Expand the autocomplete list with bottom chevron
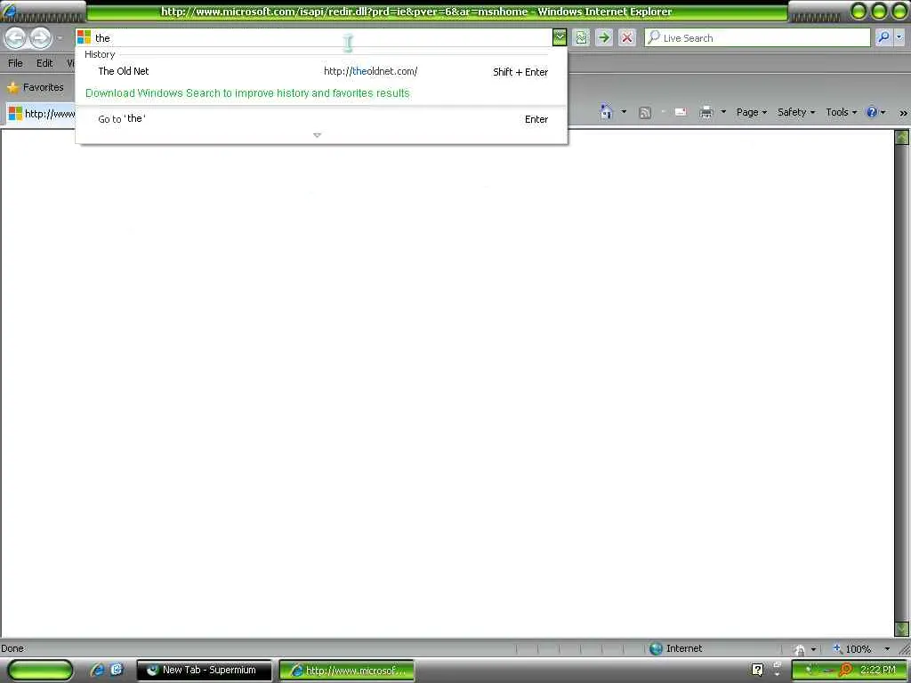This screenshot has width=911, height=683. tap(318, 135)
